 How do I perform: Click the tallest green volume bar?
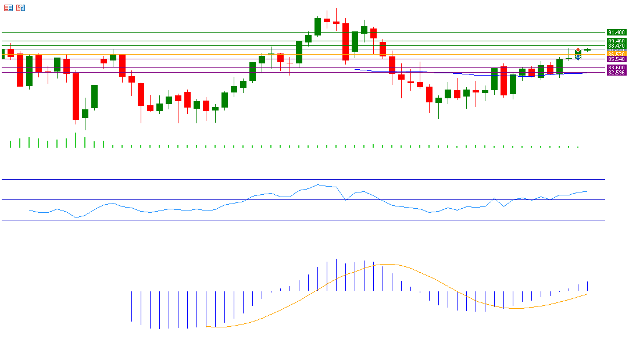pos(76,140)
